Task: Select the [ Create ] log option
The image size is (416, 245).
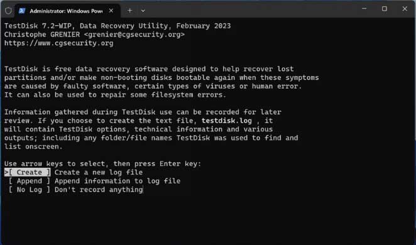Action: (x=27, y=172)
